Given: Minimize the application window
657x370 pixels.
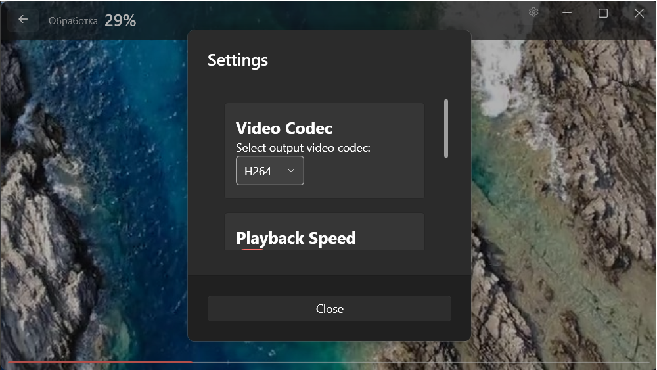Looking at the screenshot, I should (567, 13).
